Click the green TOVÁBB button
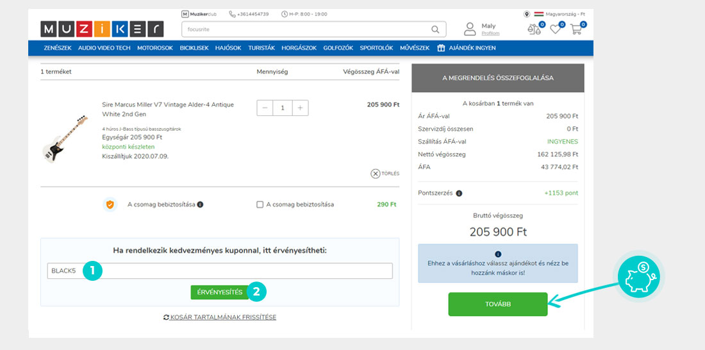Image resolution: width=705 pixels, height=350 pixels. [x=498, y=304]
